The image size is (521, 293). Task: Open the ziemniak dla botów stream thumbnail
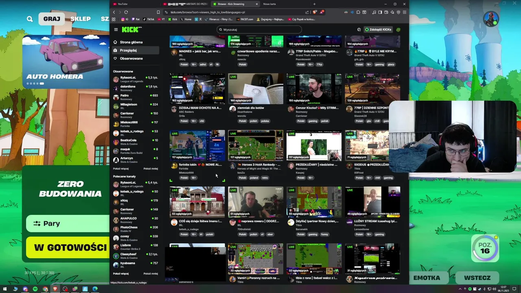(x=256, y=89)
